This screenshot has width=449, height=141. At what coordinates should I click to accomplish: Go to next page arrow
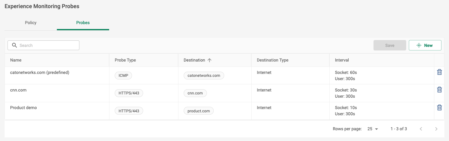[436, 129]
